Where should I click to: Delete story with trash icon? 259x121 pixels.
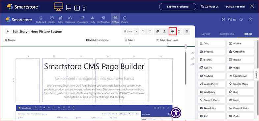point(187,31)
